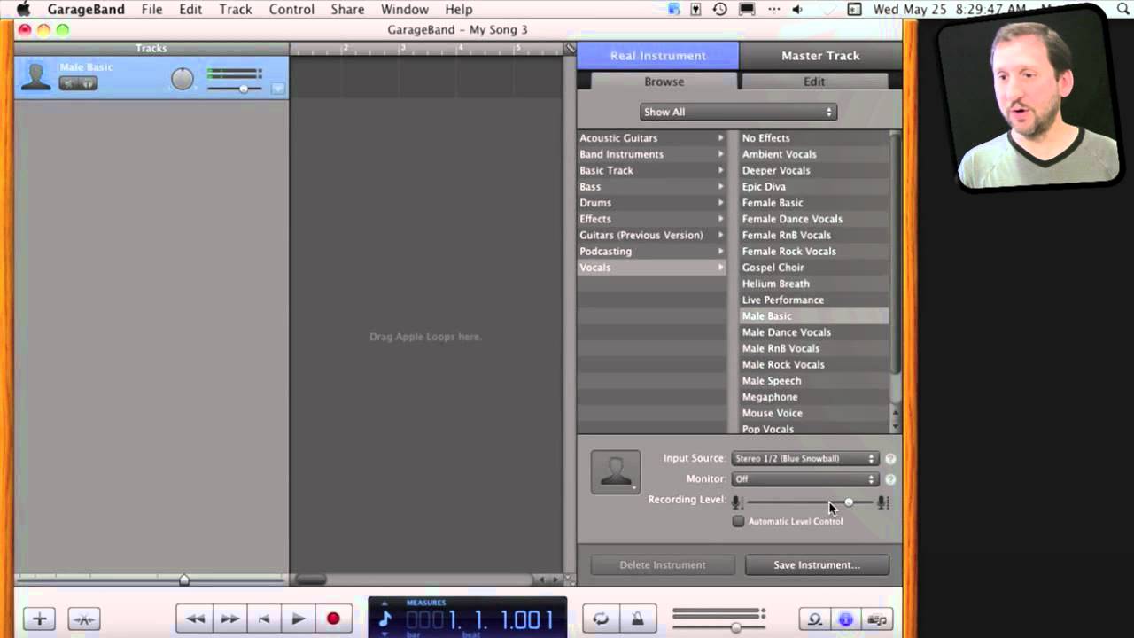Click the Delete Instrument button

[663, 564]
